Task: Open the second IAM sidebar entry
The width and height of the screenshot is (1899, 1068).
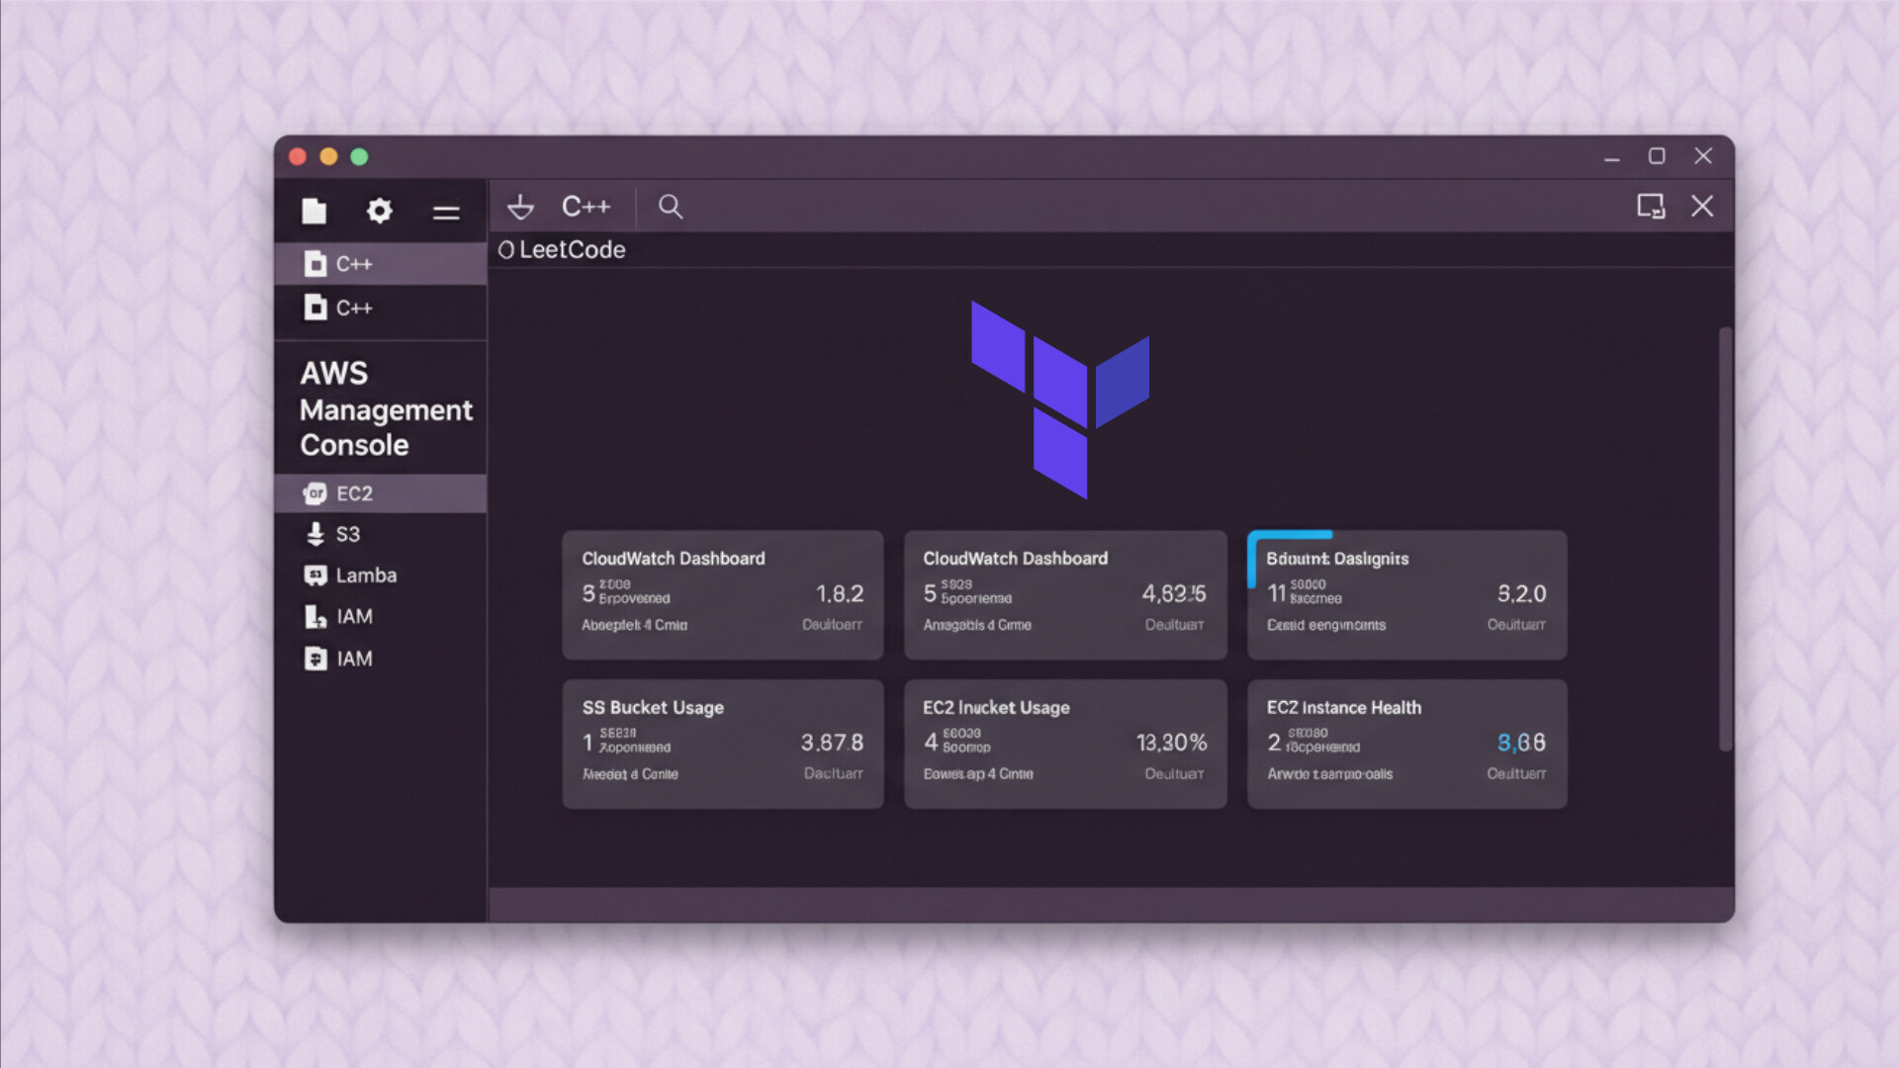Action: click(x=353, y=659)
